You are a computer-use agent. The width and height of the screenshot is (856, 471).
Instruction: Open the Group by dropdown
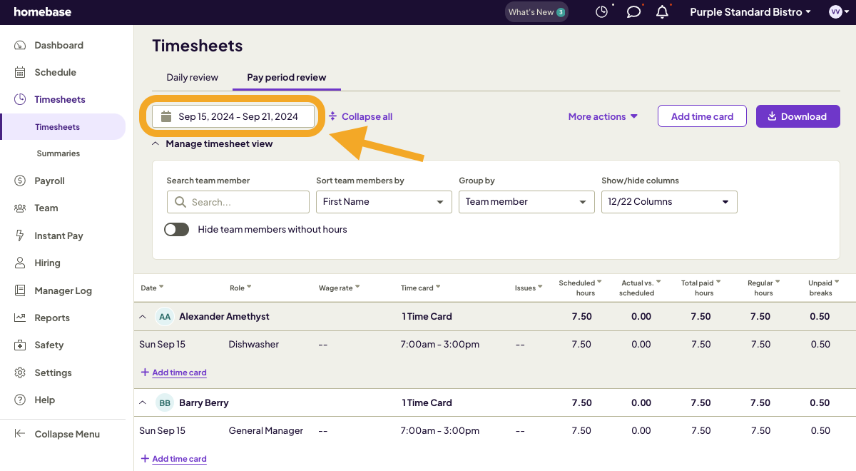[x=526, y=202]
